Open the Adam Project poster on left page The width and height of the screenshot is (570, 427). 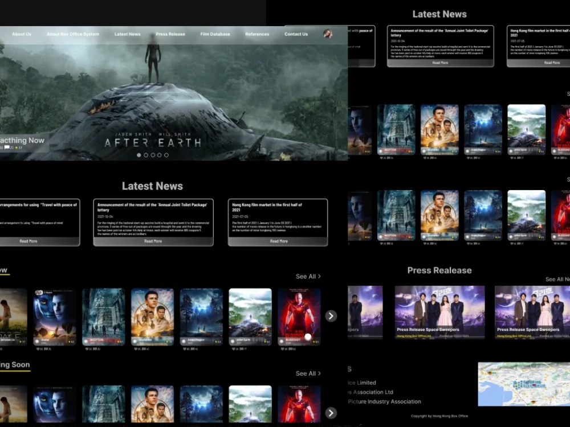click(x=201, y=317)
